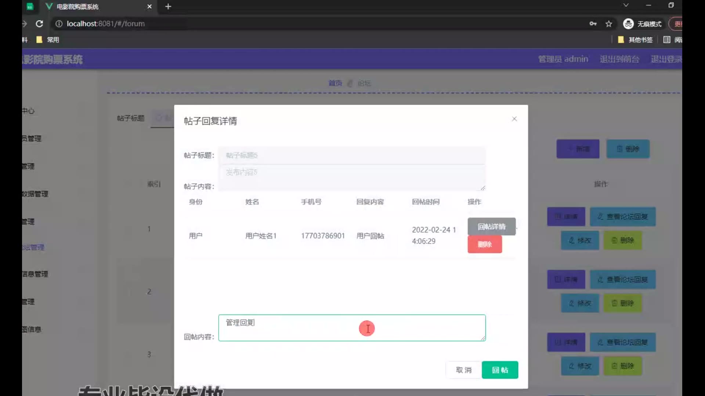Screen dimensions: 705x396
Task: Click the site info icon beside localhost
Action: pos(59,24)
